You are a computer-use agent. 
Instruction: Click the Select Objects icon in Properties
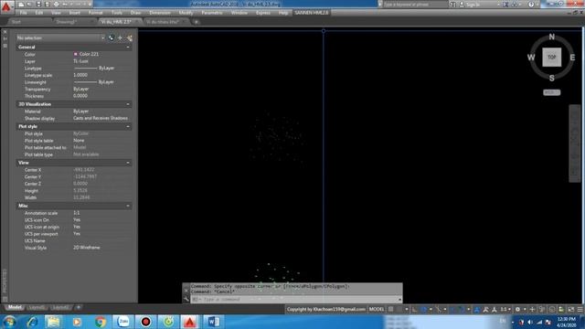(x=120, y=37)
